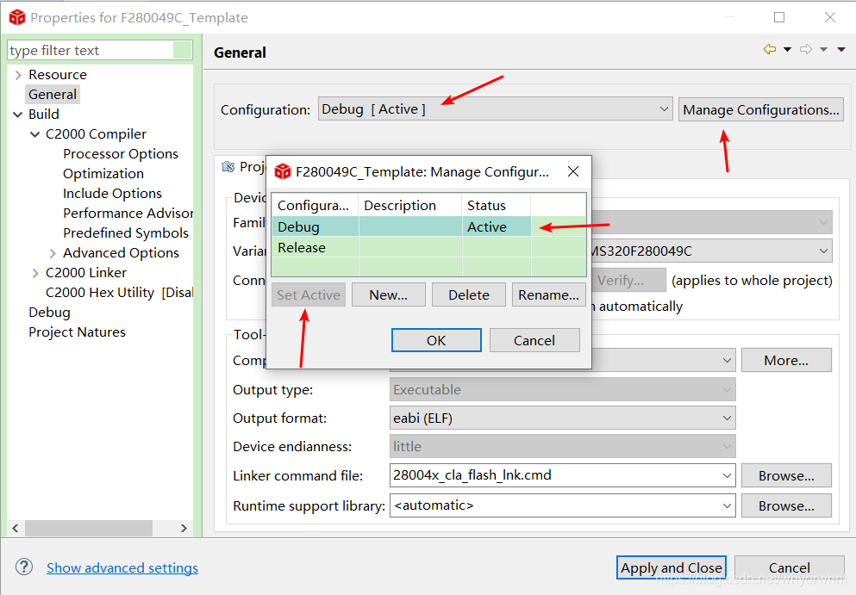Open the Device endianness dropdown

(x=562, y=446)
